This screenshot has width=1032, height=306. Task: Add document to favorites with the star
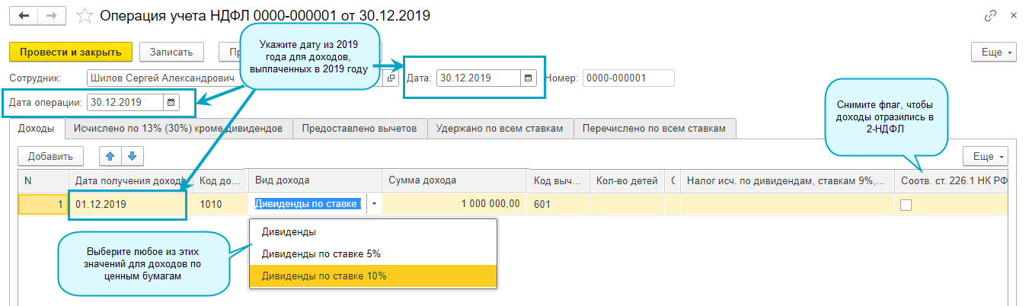coord(86,15)
